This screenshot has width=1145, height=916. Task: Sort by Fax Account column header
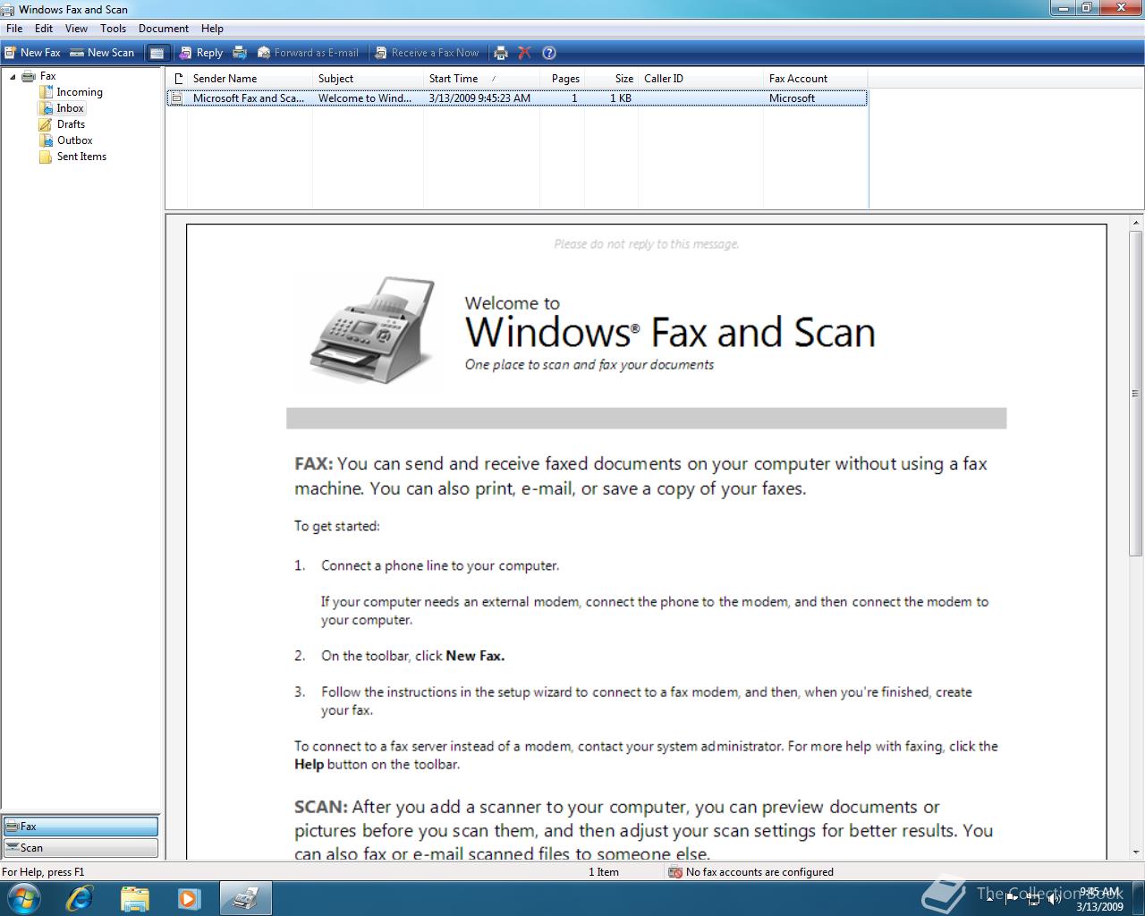point(815,79)
